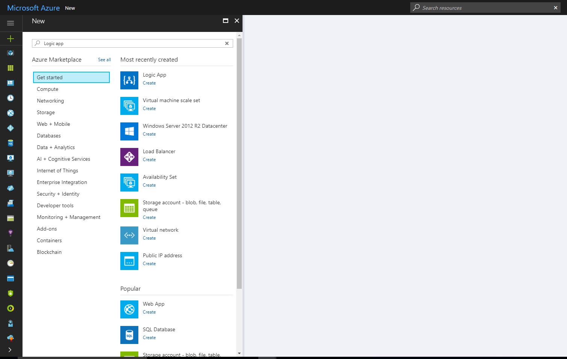Open Containers category
Image resolution: width=567 pixels, height=359 pixels.
[x=49, y=240]
